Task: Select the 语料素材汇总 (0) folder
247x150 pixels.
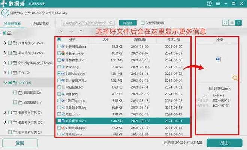Action: click(x=30, y=132)
